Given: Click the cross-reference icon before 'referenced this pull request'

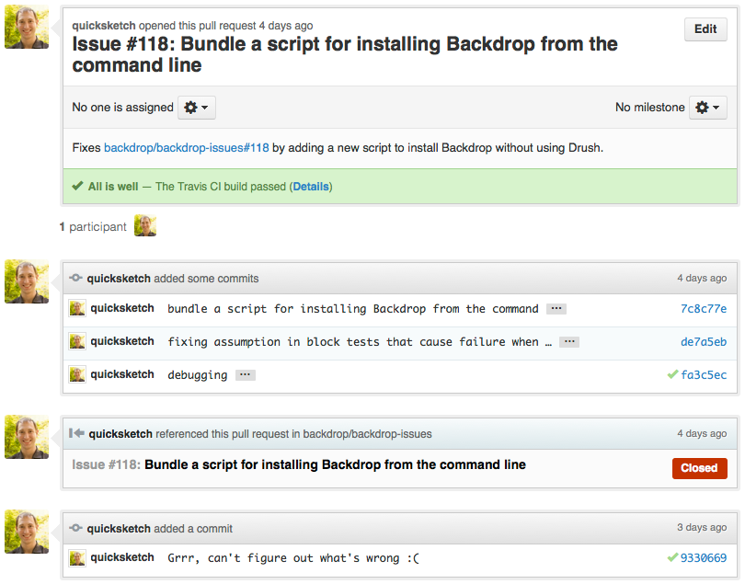Looking at the screenshot, I should coord(76,433).
